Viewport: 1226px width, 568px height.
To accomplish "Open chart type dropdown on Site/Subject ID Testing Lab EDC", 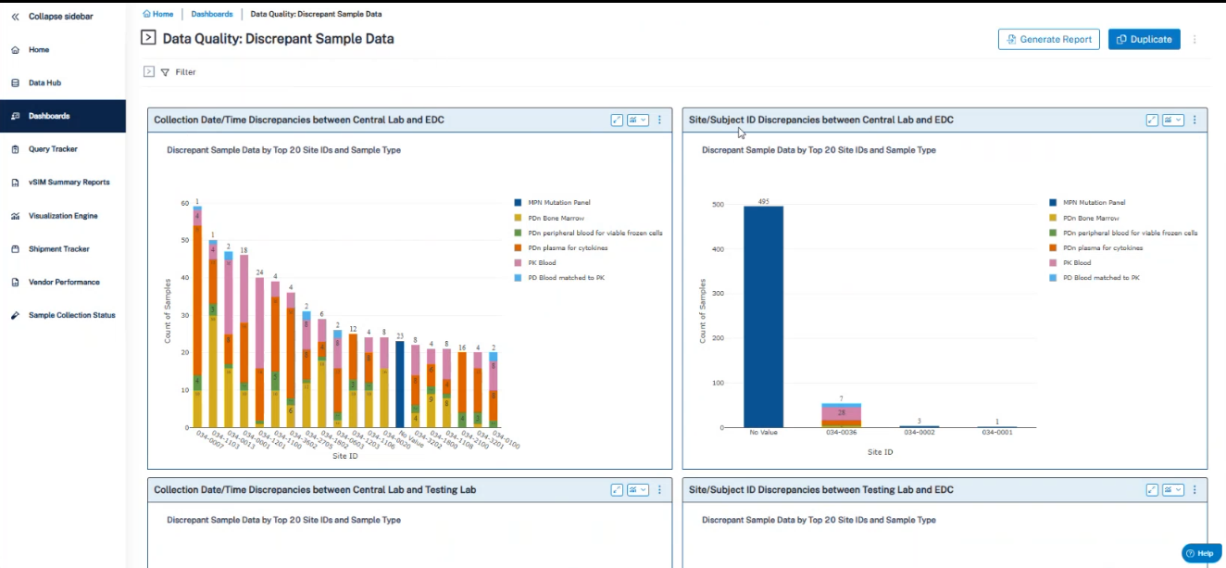I will click(1173, 489).
